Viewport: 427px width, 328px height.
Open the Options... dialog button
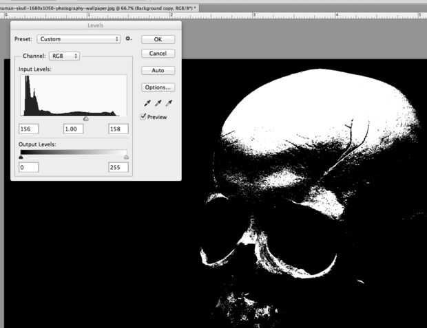click(x=158, y=87)
